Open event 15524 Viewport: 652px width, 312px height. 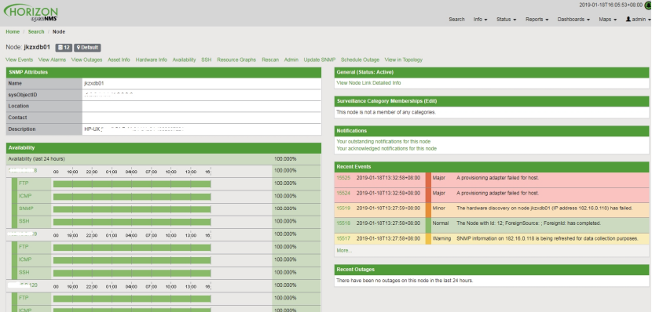point(343,194)
